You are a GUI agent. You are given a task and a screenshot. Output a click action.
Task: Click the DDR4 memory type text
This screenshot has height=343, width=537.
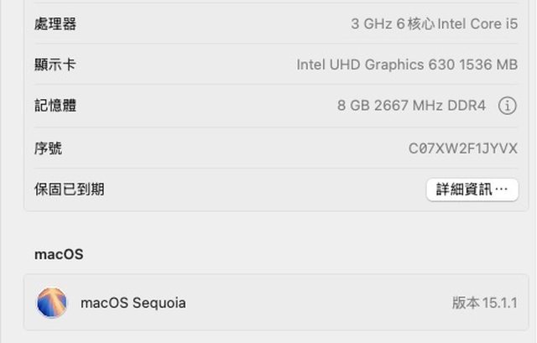(x=467, y=106)
